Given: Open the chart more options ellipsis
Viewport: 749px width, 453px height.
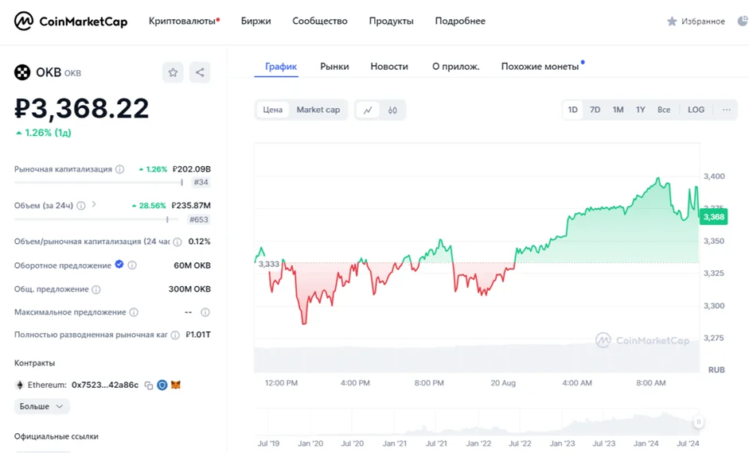Looking at the screenshot, I should (727, 110).
